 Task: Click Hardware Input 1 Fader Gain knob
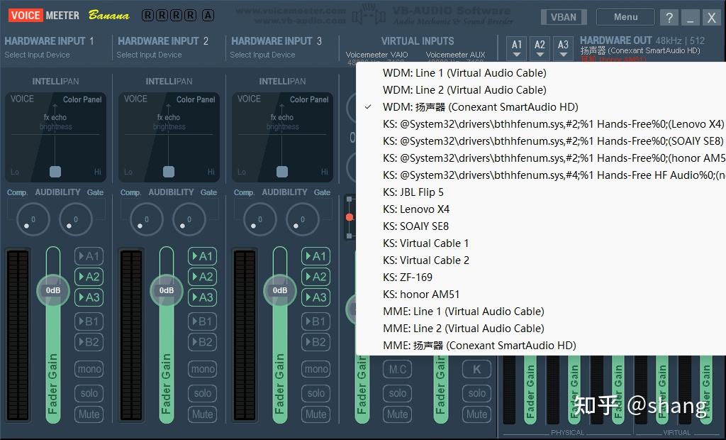52,290
